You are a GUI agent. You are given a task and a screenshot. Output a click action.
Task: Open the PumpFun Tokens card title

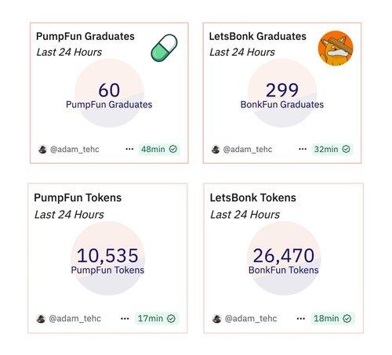point(78,197)
